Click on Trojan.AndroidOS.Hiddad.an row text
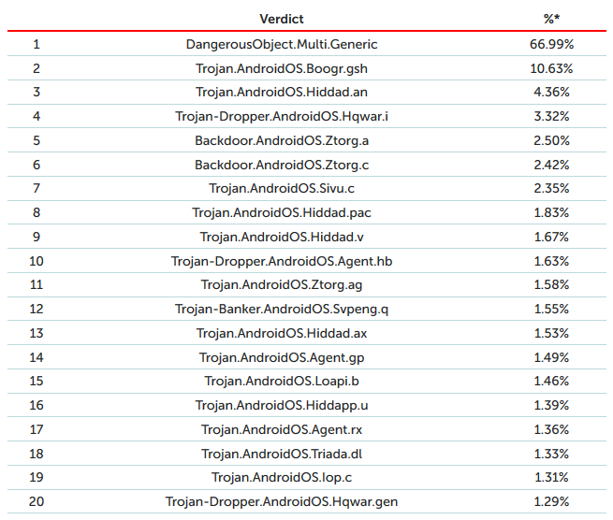Image resolution: width=613 pixels, height=520 pixels. pyautogui.click(x=281, y=92)
